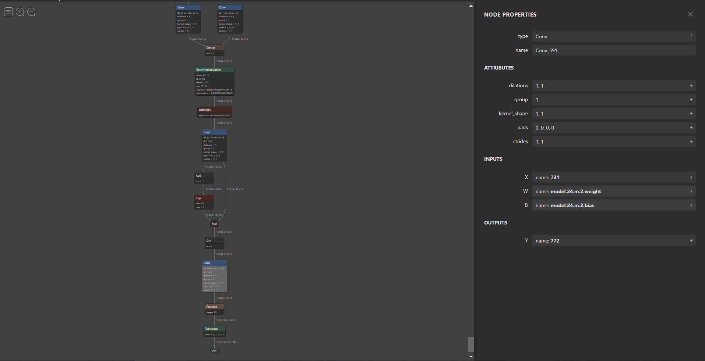Click the name field showing Conv_591
705x361 pixels.
(x=614, y=50)
